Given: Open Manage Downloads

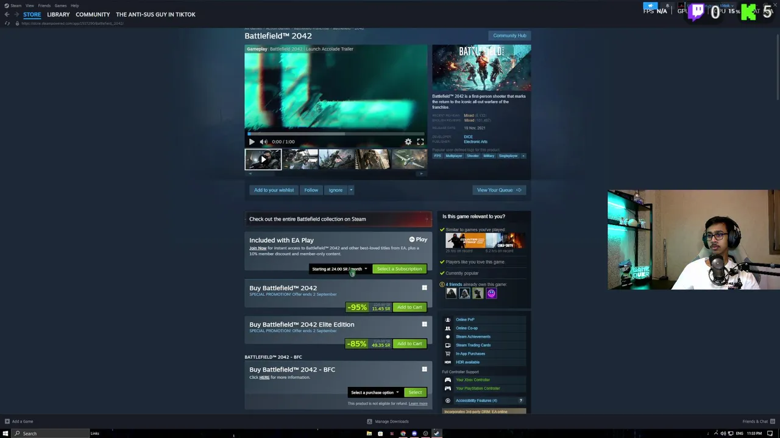Looking at the screenshot, I should [x=388, y=421].
